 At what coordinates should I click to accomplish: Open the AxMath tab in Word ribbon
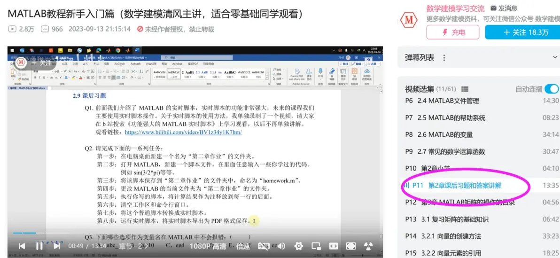coord(136,64)
